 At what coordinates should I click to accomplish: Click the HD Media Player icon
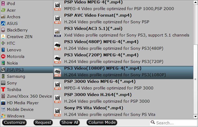[x=3, y=103]
